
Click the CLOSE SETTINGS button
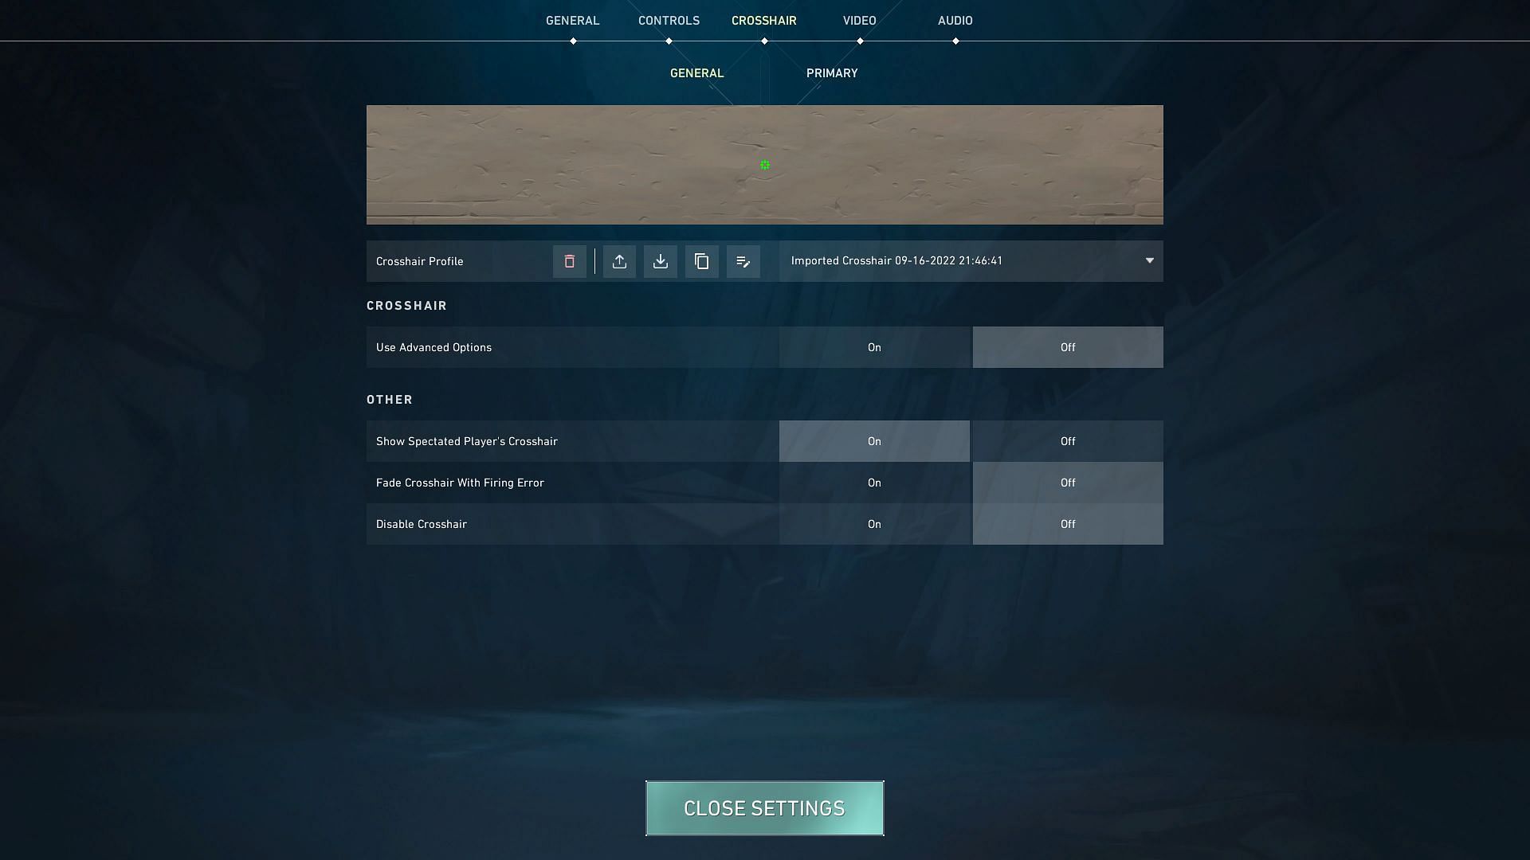[x=765, y=808]
